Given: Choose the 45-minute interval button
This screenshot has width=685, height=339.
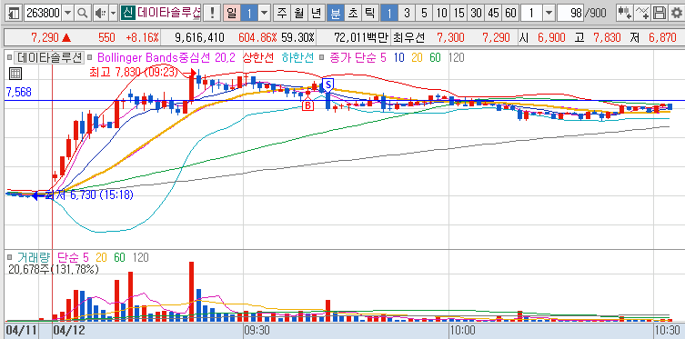Looking at the screenshot, I should [x=493, y=13].
